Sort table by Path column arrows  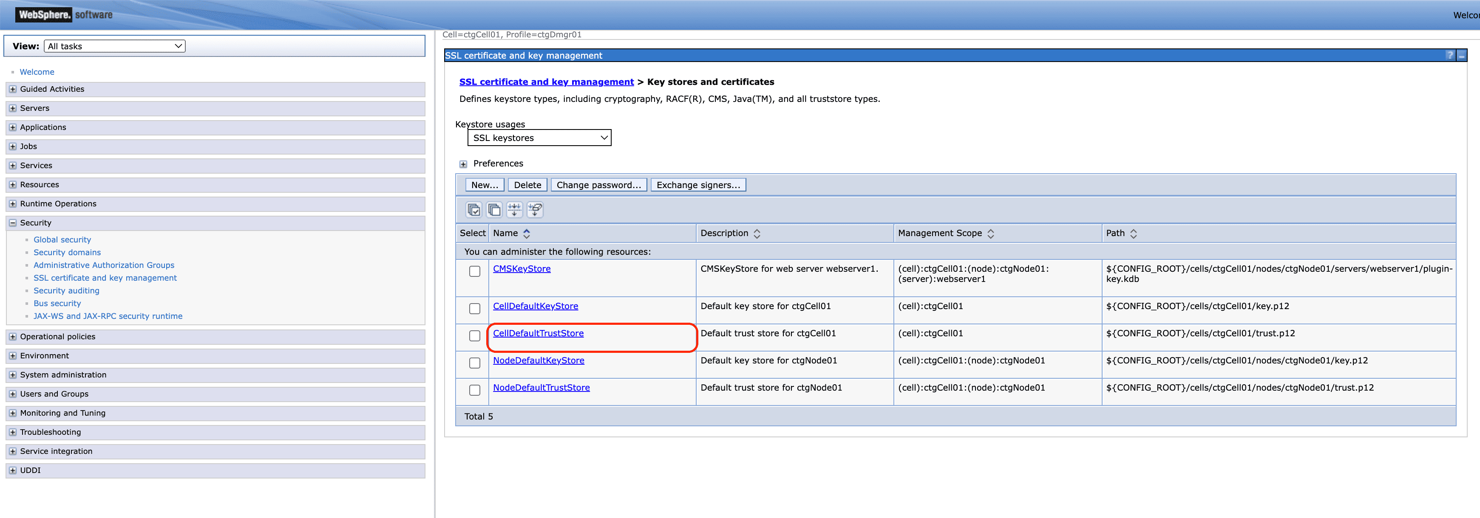(x=1133, y=234)
